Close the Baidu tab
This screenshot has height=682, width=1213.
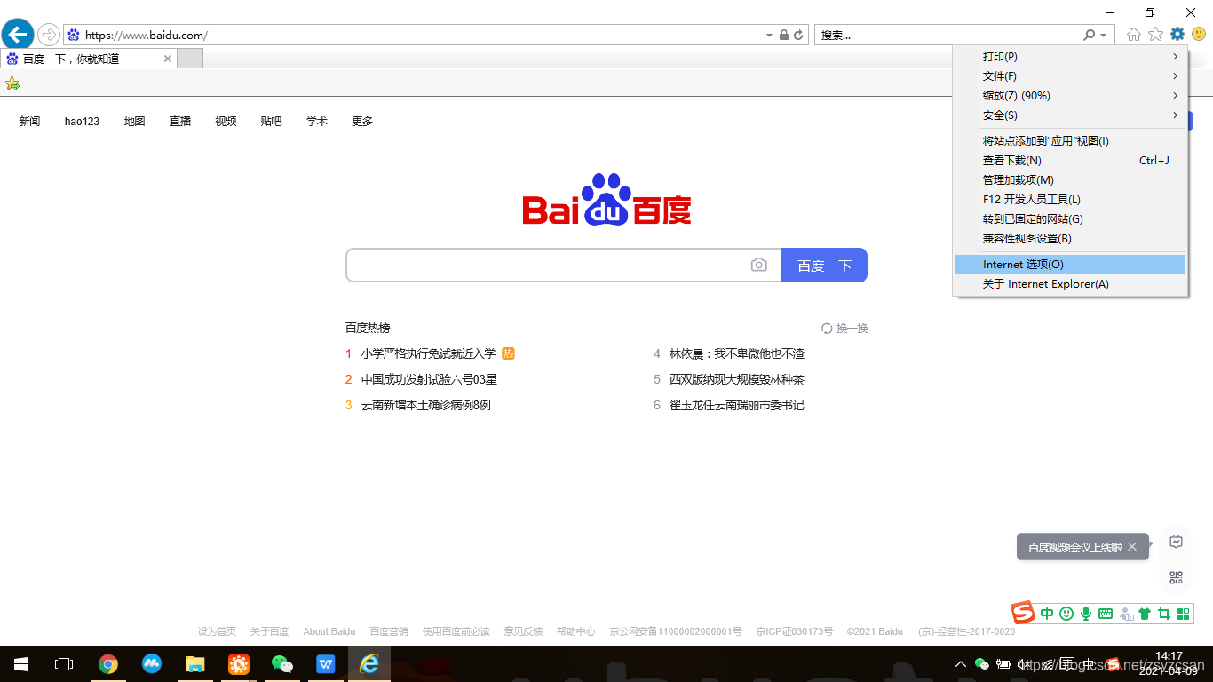click(168, 59)
